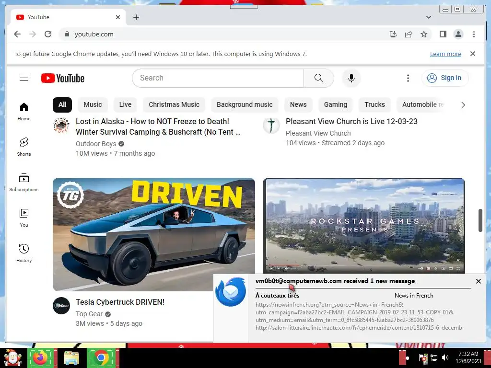
Task: Open Subscriptions in sidebar
Action: tap(24, 182)
